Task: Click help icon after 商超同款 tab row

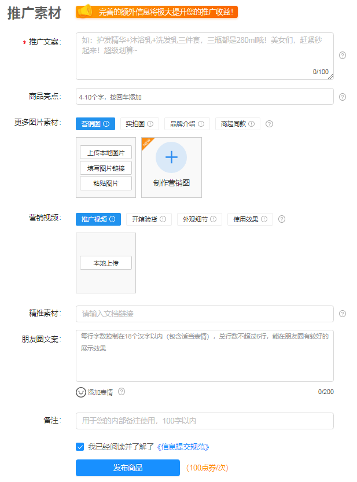Action: tap(269, 124)
